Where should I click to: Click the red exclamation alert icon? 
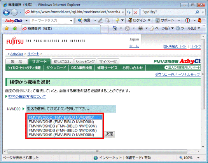click(187, 21)
